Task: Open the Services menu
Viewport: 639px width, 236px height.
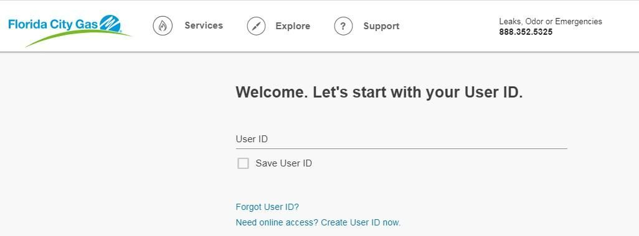Action: click(204, 25)
